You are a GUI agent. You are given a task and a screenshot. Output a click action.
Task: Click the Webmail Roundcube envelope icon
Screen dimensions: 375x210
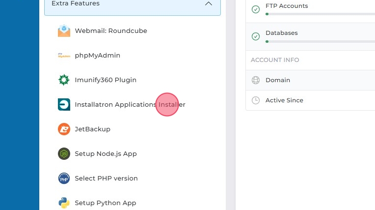coord(64,30)
